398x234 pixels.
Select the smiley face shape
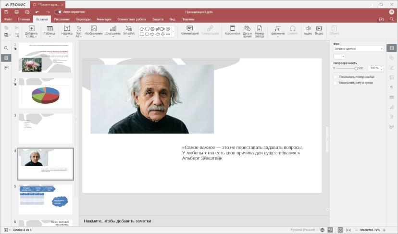(168, 29)
